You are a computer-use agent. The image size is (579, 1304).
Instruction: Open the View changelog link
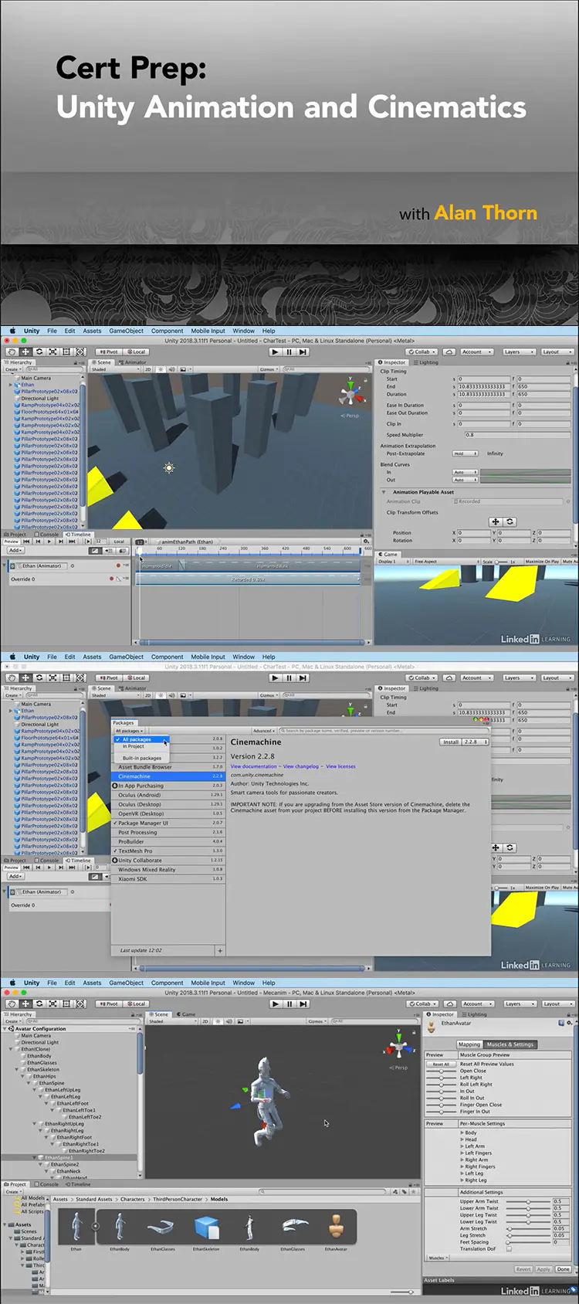[301, 766]
